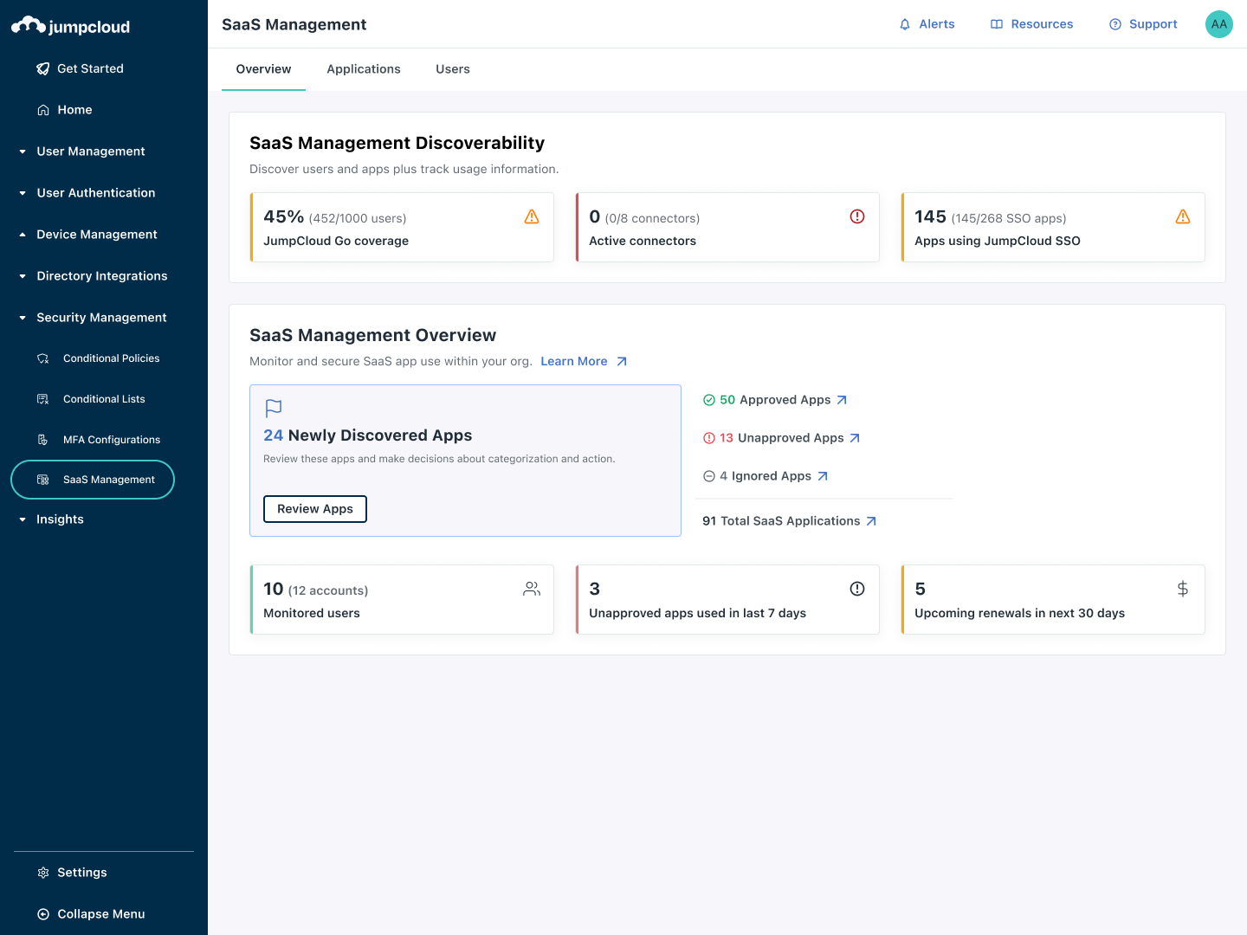This screenshot has height=935, width=1247.
Task: Click dollar icon on Upcoming renewals card
Action: point(1183,589)
